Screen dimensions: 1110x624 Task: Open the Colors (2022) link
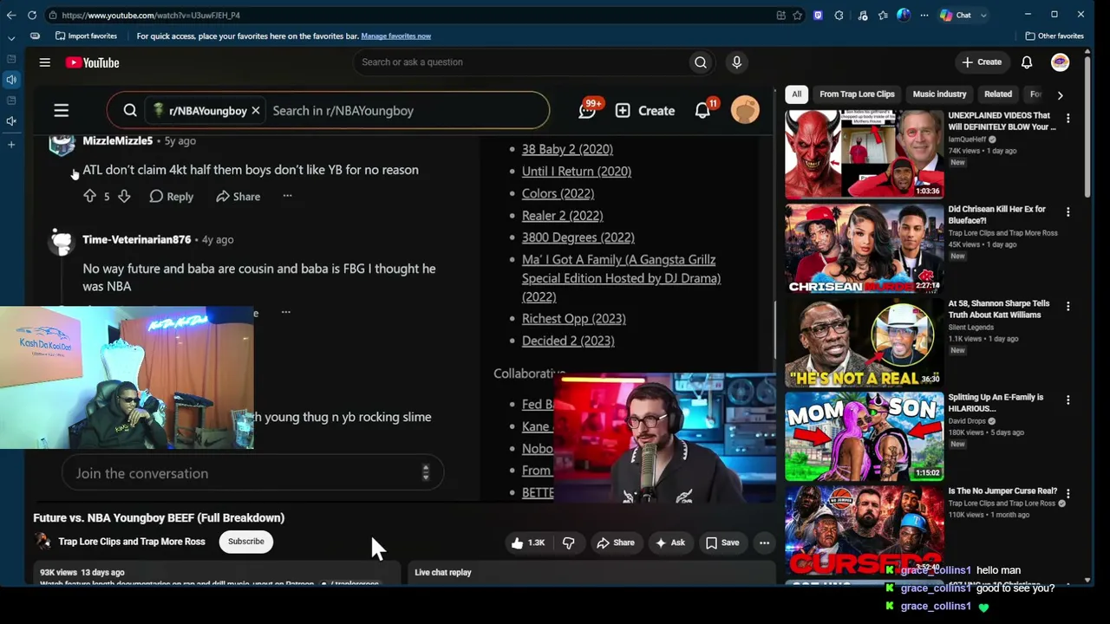click(558, 193)
